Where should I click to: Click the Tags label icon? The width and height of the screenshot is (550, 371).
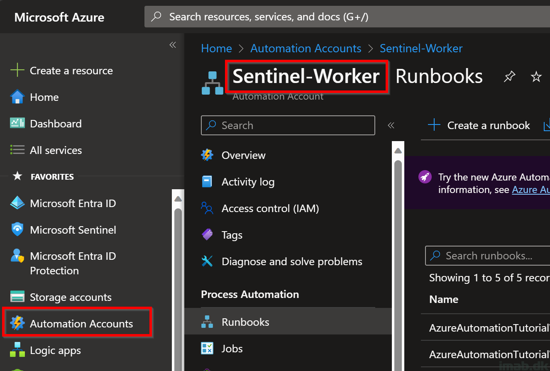tap(207, 235)
